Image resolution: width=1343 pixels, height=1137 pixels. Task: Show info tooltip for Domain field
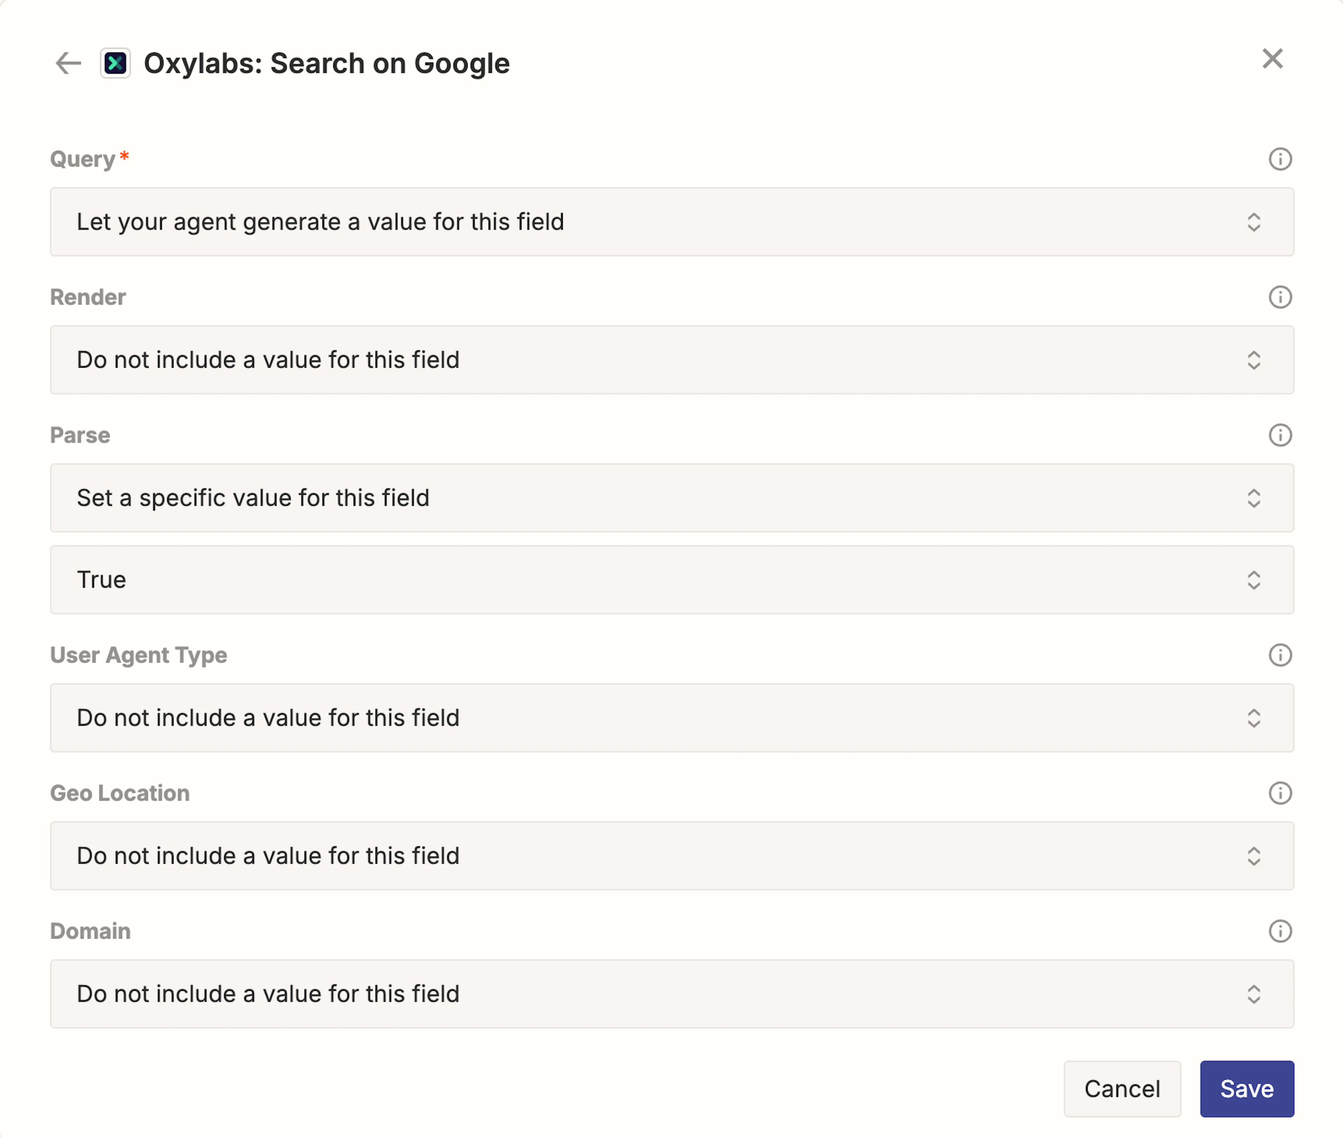tap(1280, 931)
